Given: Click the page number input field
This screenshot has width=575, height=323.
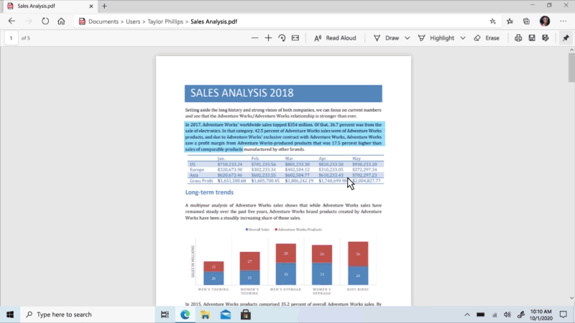Looking at the screenshot, I should [11, 38].
